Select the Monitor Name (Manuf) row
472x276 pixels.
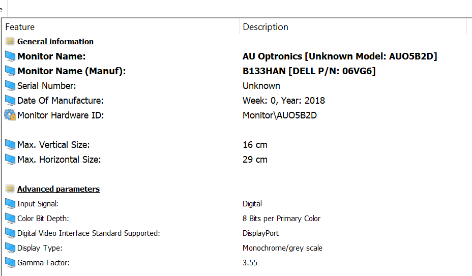tap(71, 71)
